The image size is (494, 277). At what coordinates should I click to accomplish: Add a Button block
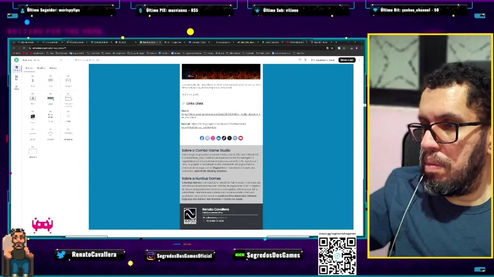point(50,99)
